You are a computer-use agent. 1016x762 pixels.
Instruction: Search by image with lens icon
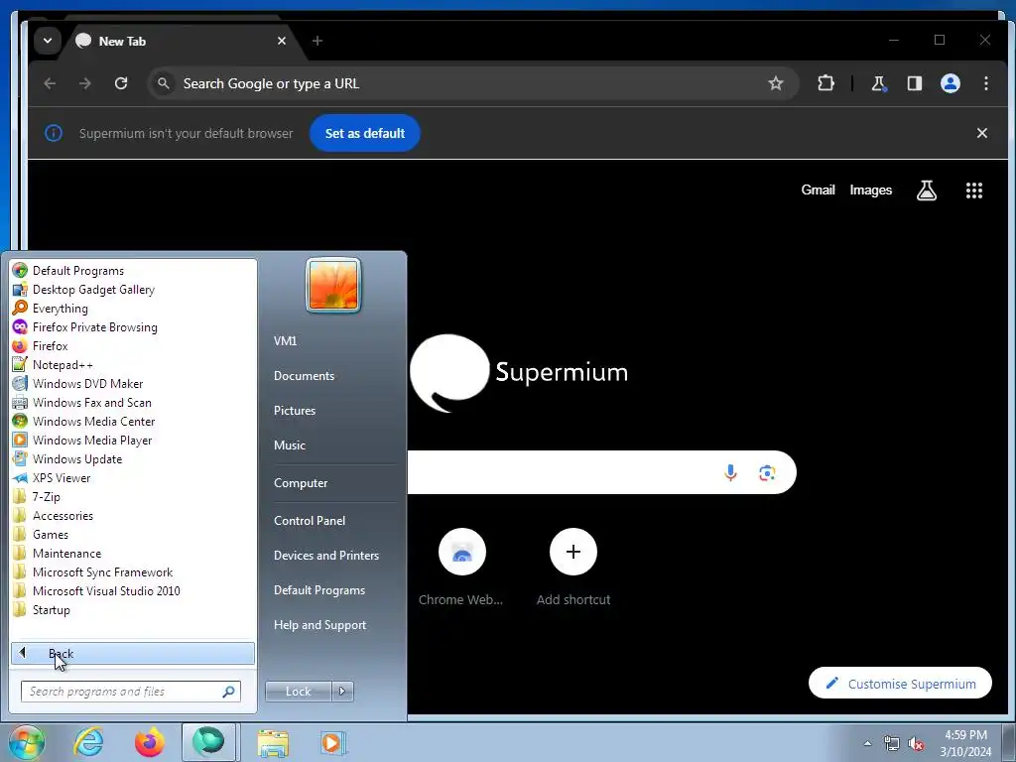pyautogui.click(x=767, y=473)
